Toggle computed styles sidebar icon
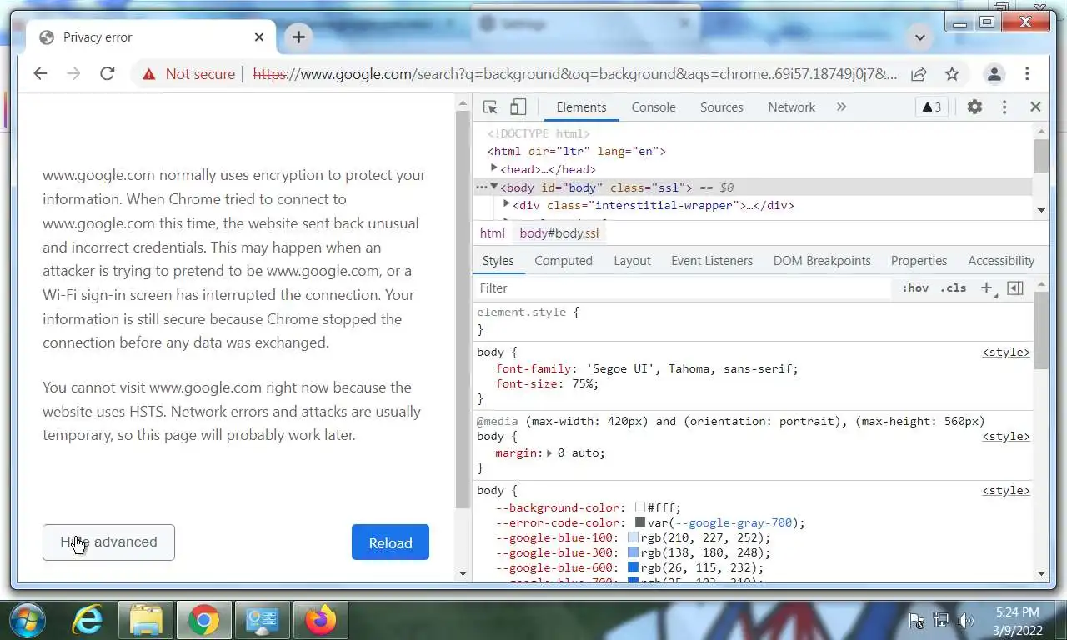 (x=1014, y=287)
